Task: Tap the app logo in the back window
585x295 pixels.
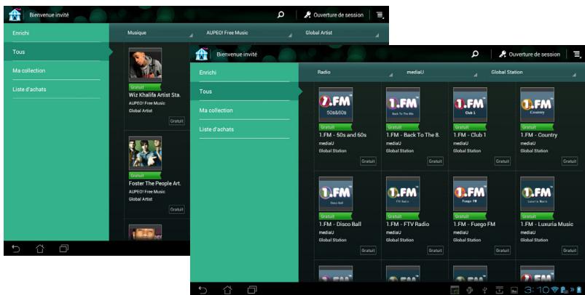Action: pos(15,15)
